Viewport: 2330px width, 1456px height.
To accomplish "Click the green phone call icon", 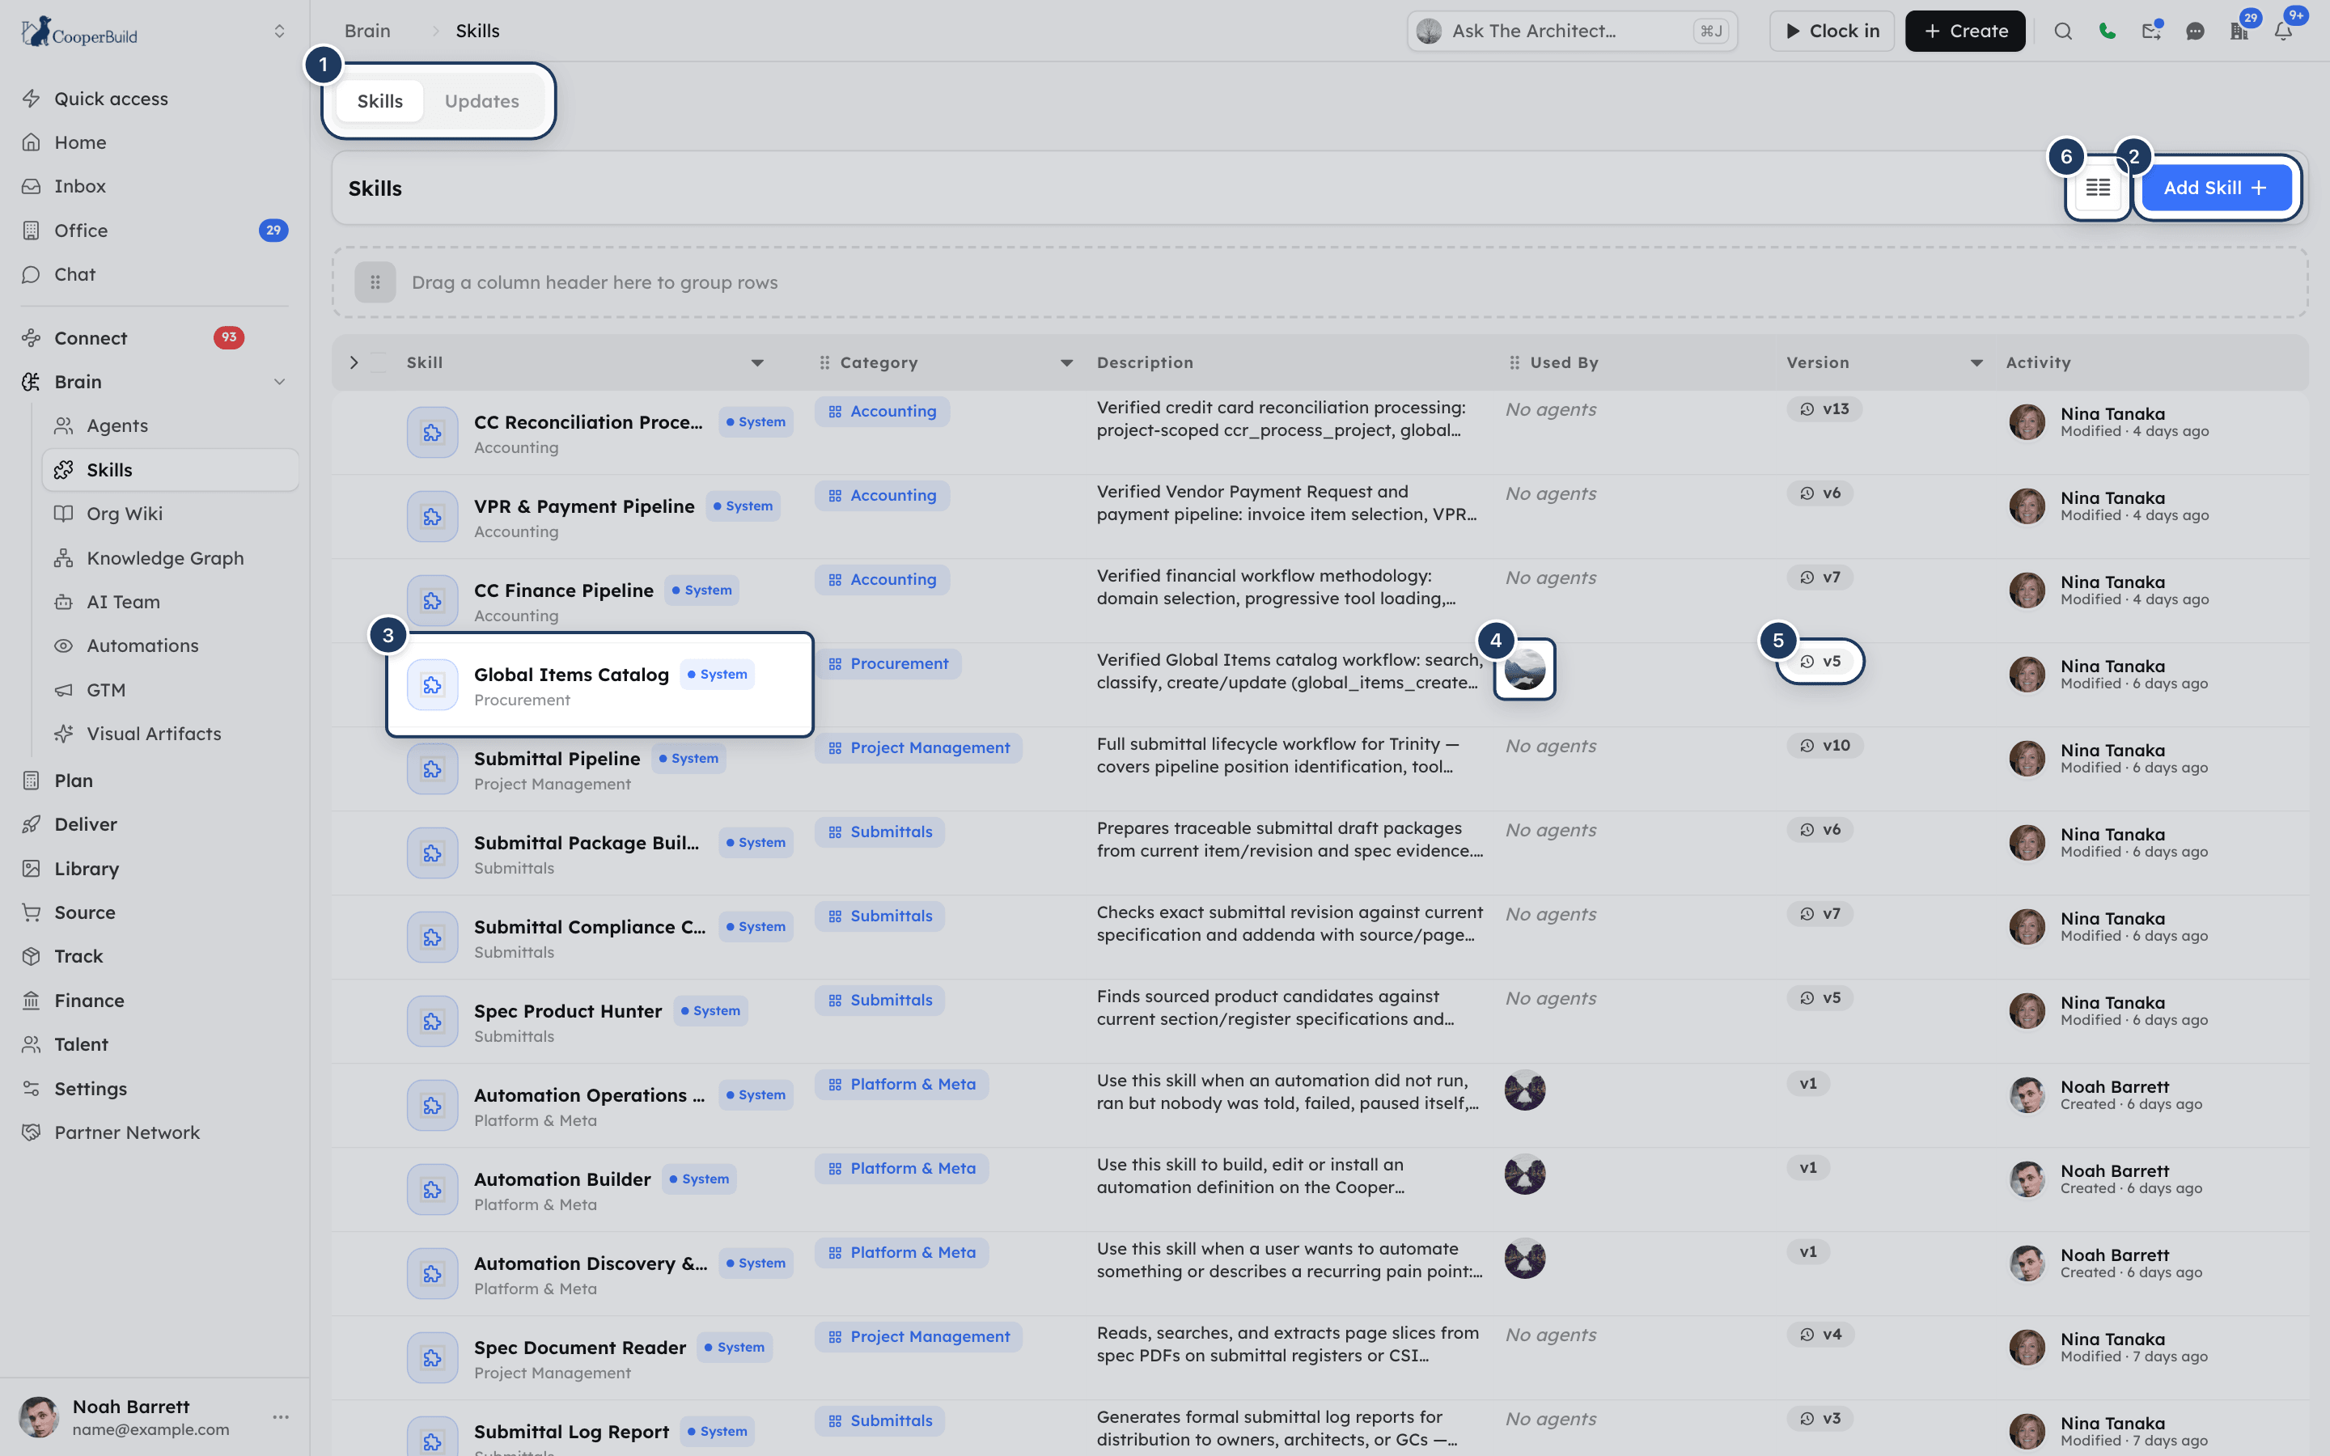I will click(x=2107, y=31).
